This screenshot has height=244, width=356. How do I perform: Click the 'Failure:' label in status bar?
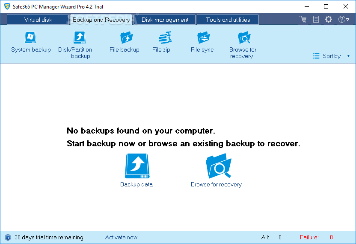pyautogui.click(x=309, y=237)
